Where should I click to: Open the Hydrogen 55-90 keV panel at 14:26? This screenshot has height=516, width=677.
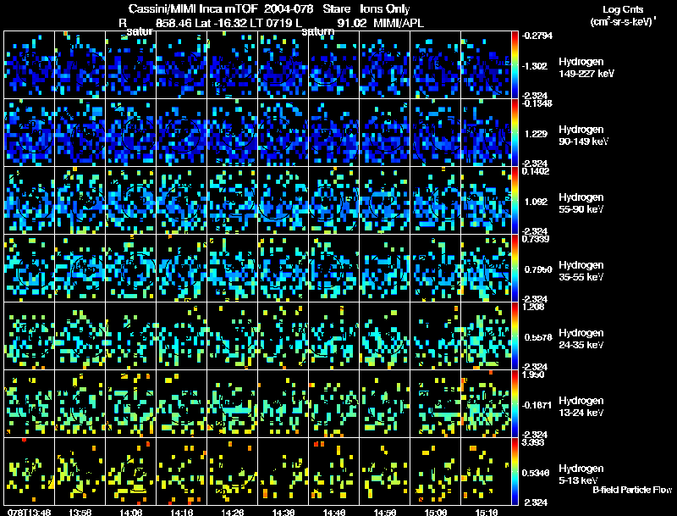232,201
